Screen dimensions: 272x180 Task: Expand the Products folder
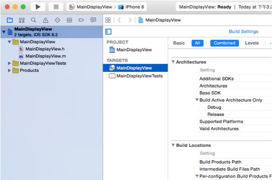click(9, 70)
